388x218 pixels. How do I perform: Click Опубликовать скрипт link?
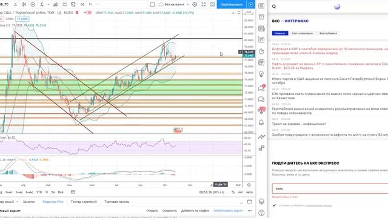point(229,211)
